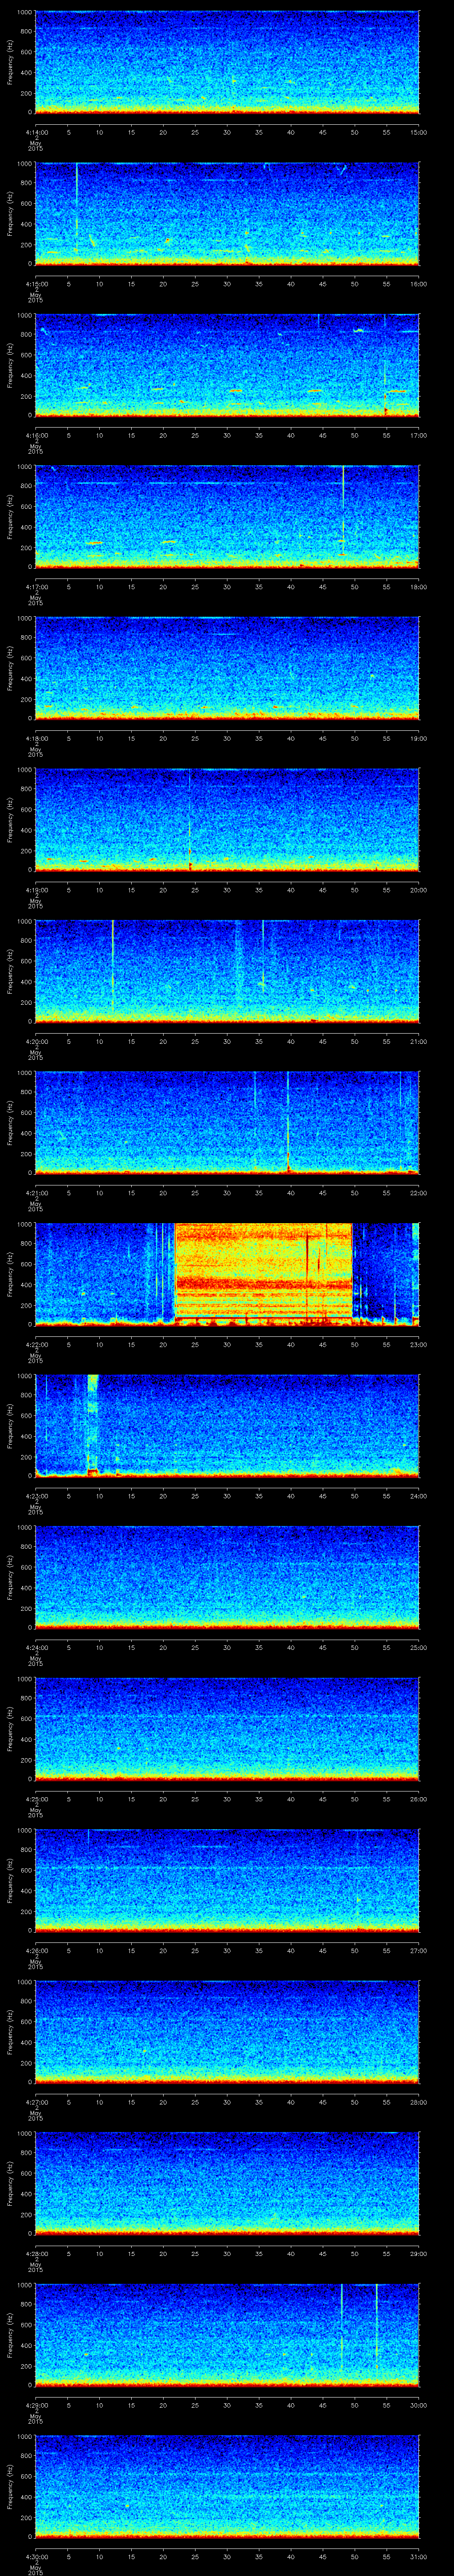Select the spectrogram panel starting at 4:18:00

227,668
